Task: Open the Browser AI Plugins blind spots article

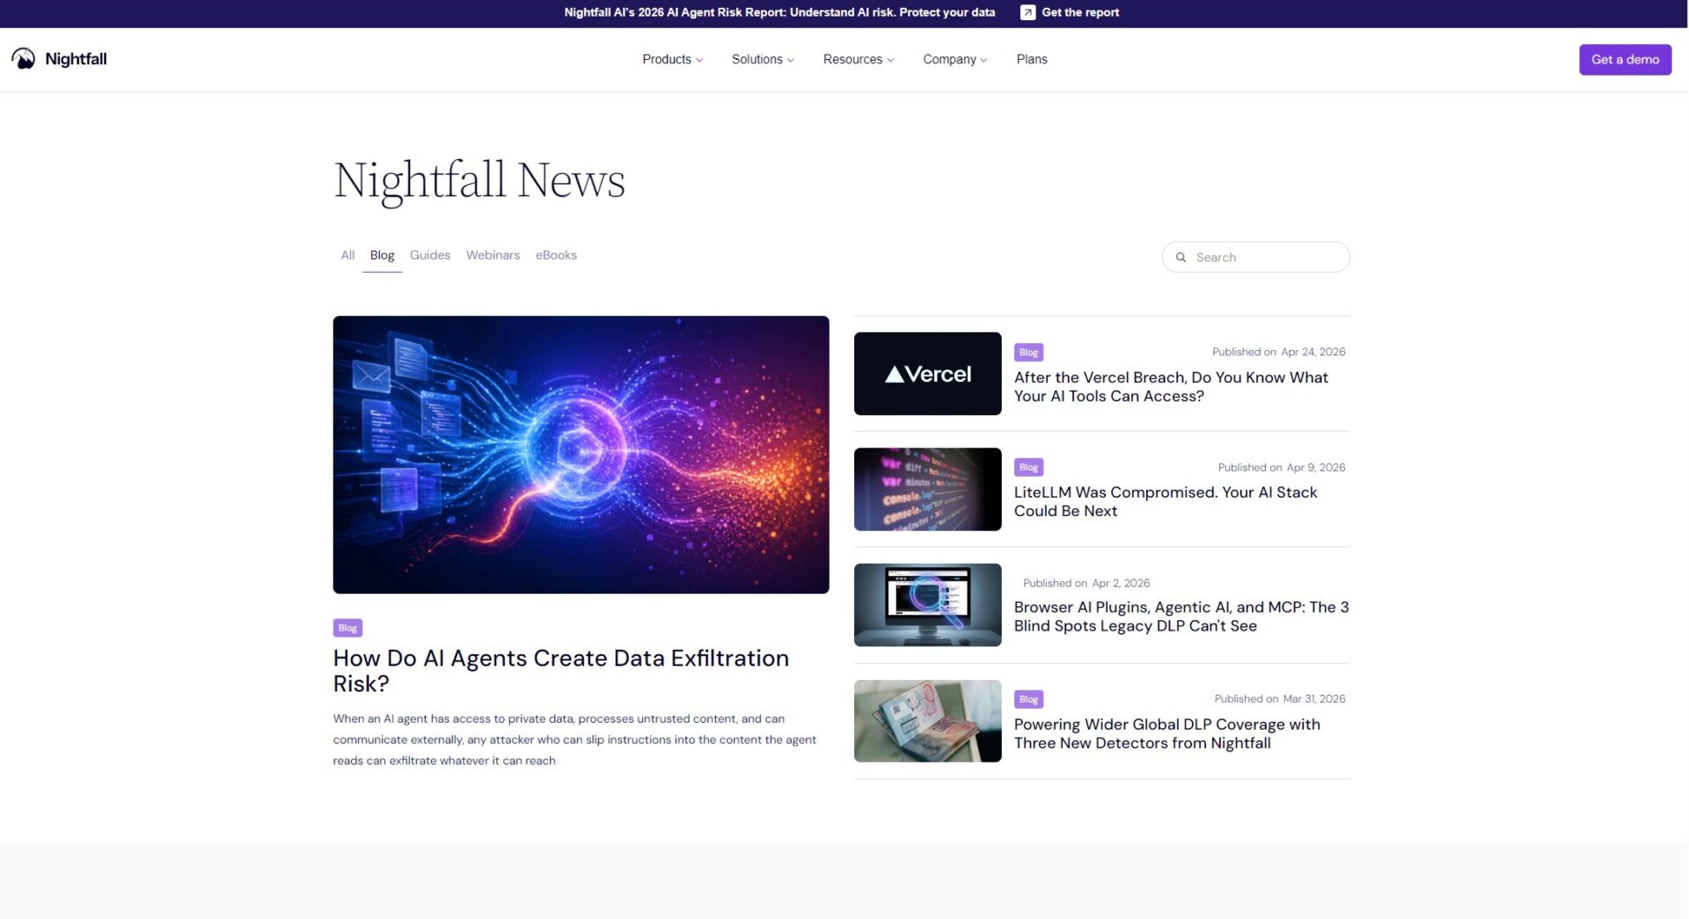Action: pos(1181,616)
